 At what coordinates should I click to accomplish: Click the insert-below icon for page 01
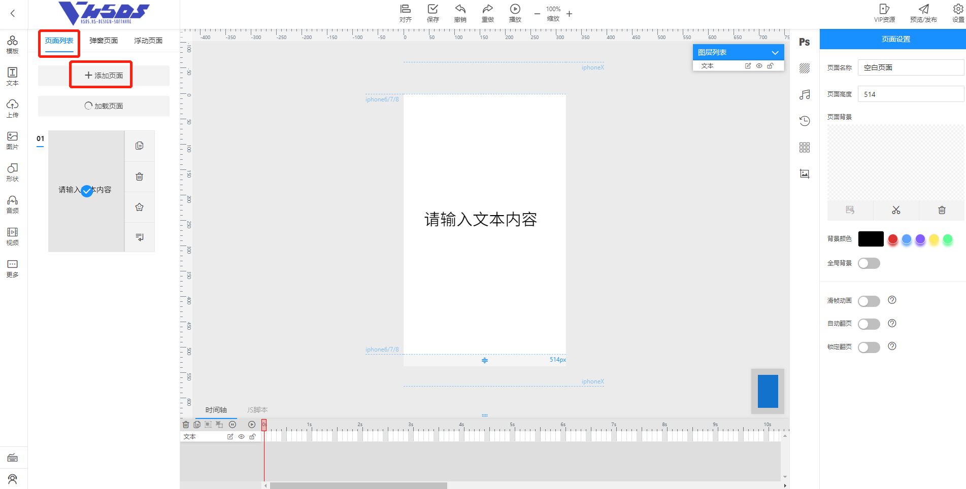pyautogui.click(x=140, y=237)
